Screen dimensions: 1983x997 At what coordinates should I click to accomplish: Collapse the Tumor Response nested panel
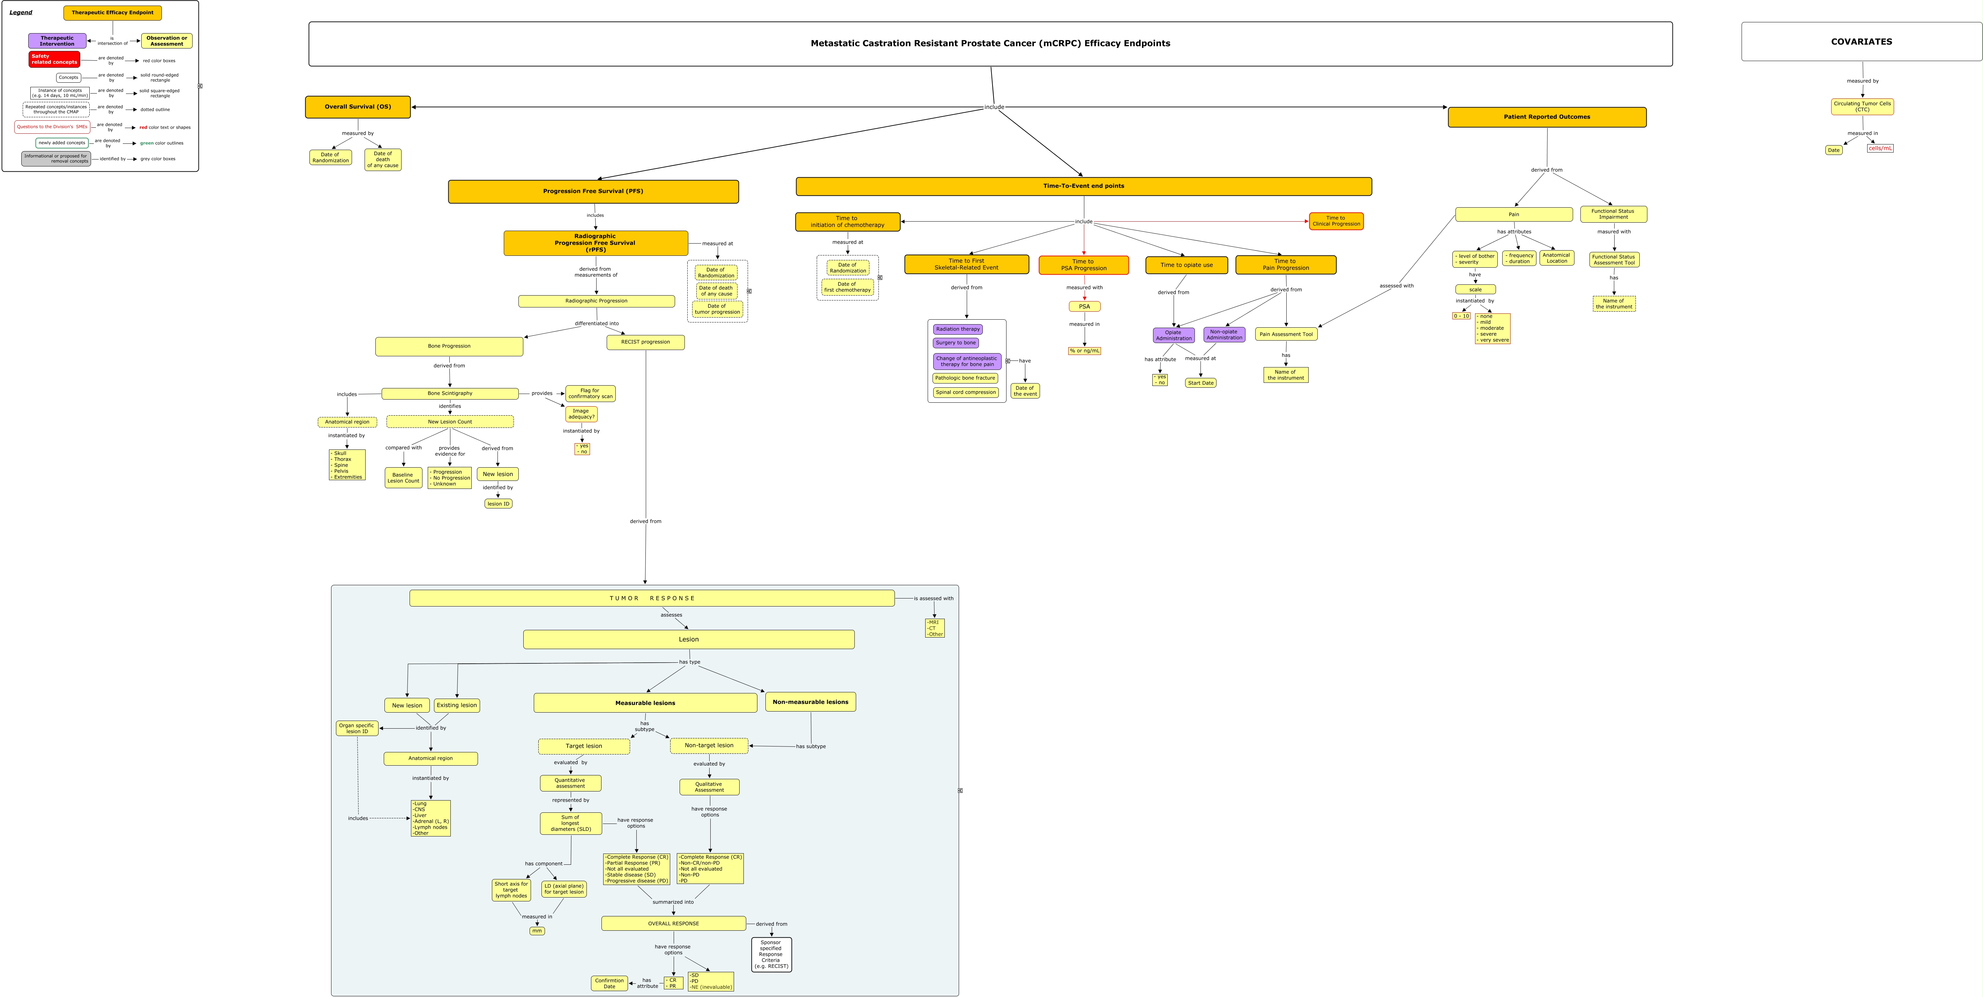coord(960,791)
